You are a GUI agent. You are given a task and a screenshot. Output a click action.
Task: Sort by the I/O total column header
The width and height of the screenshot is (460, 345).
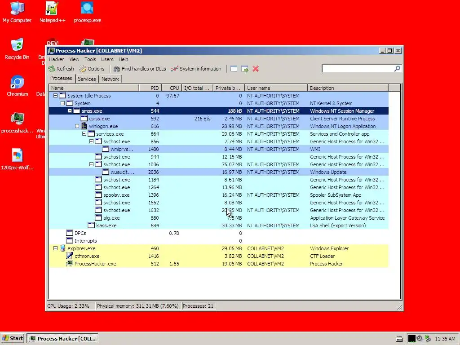[197, 88]
